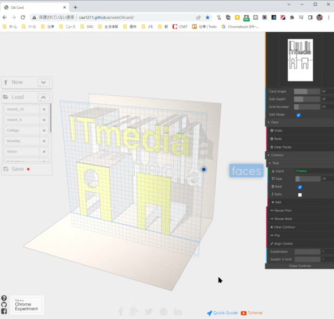
Task: Bookmark the page with the star icon
Action: click(207, 18)
